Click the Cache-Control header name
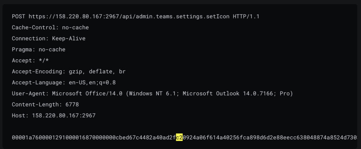Viewport: 361px width, 149px height. click(x=35, y=27)
